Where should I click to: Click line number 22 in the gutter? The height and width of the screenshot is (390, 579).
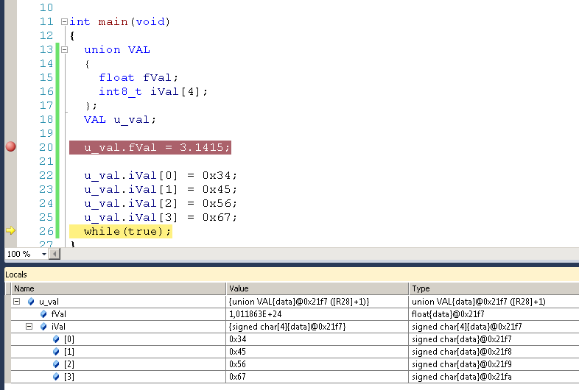point(46,175)
